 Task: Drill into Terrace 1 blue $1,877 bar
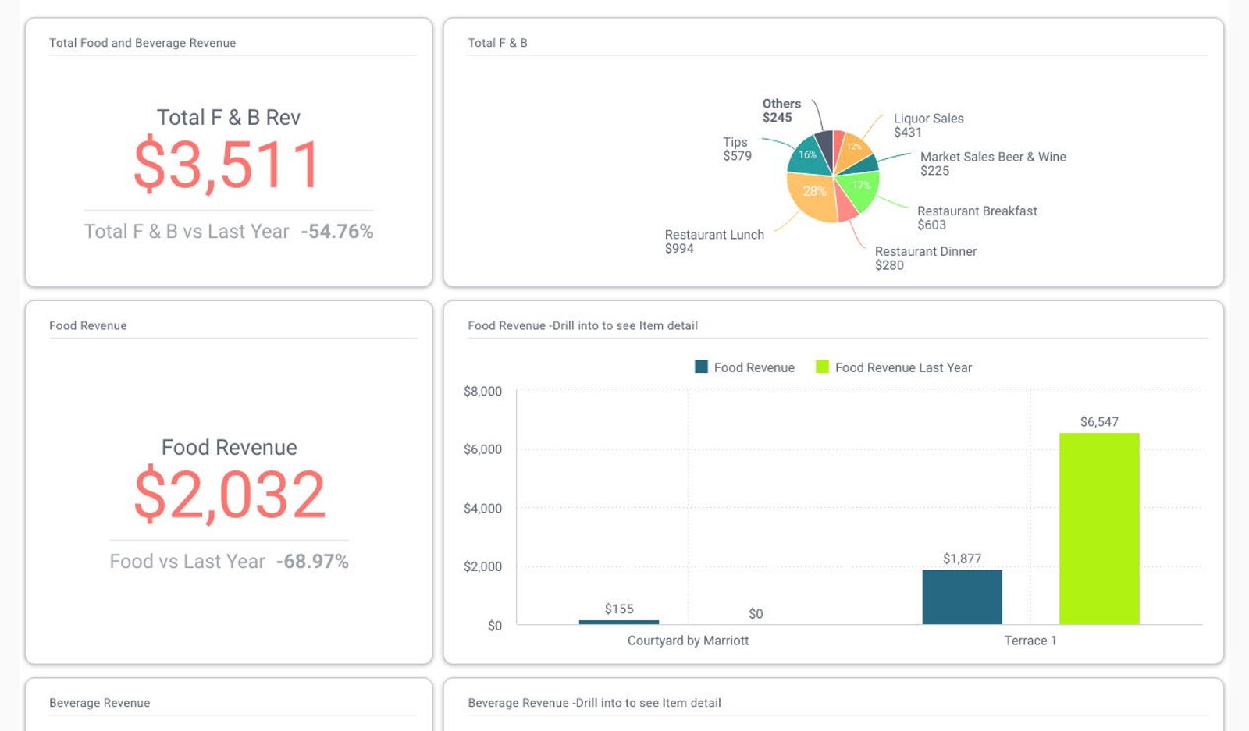[962, 597]
